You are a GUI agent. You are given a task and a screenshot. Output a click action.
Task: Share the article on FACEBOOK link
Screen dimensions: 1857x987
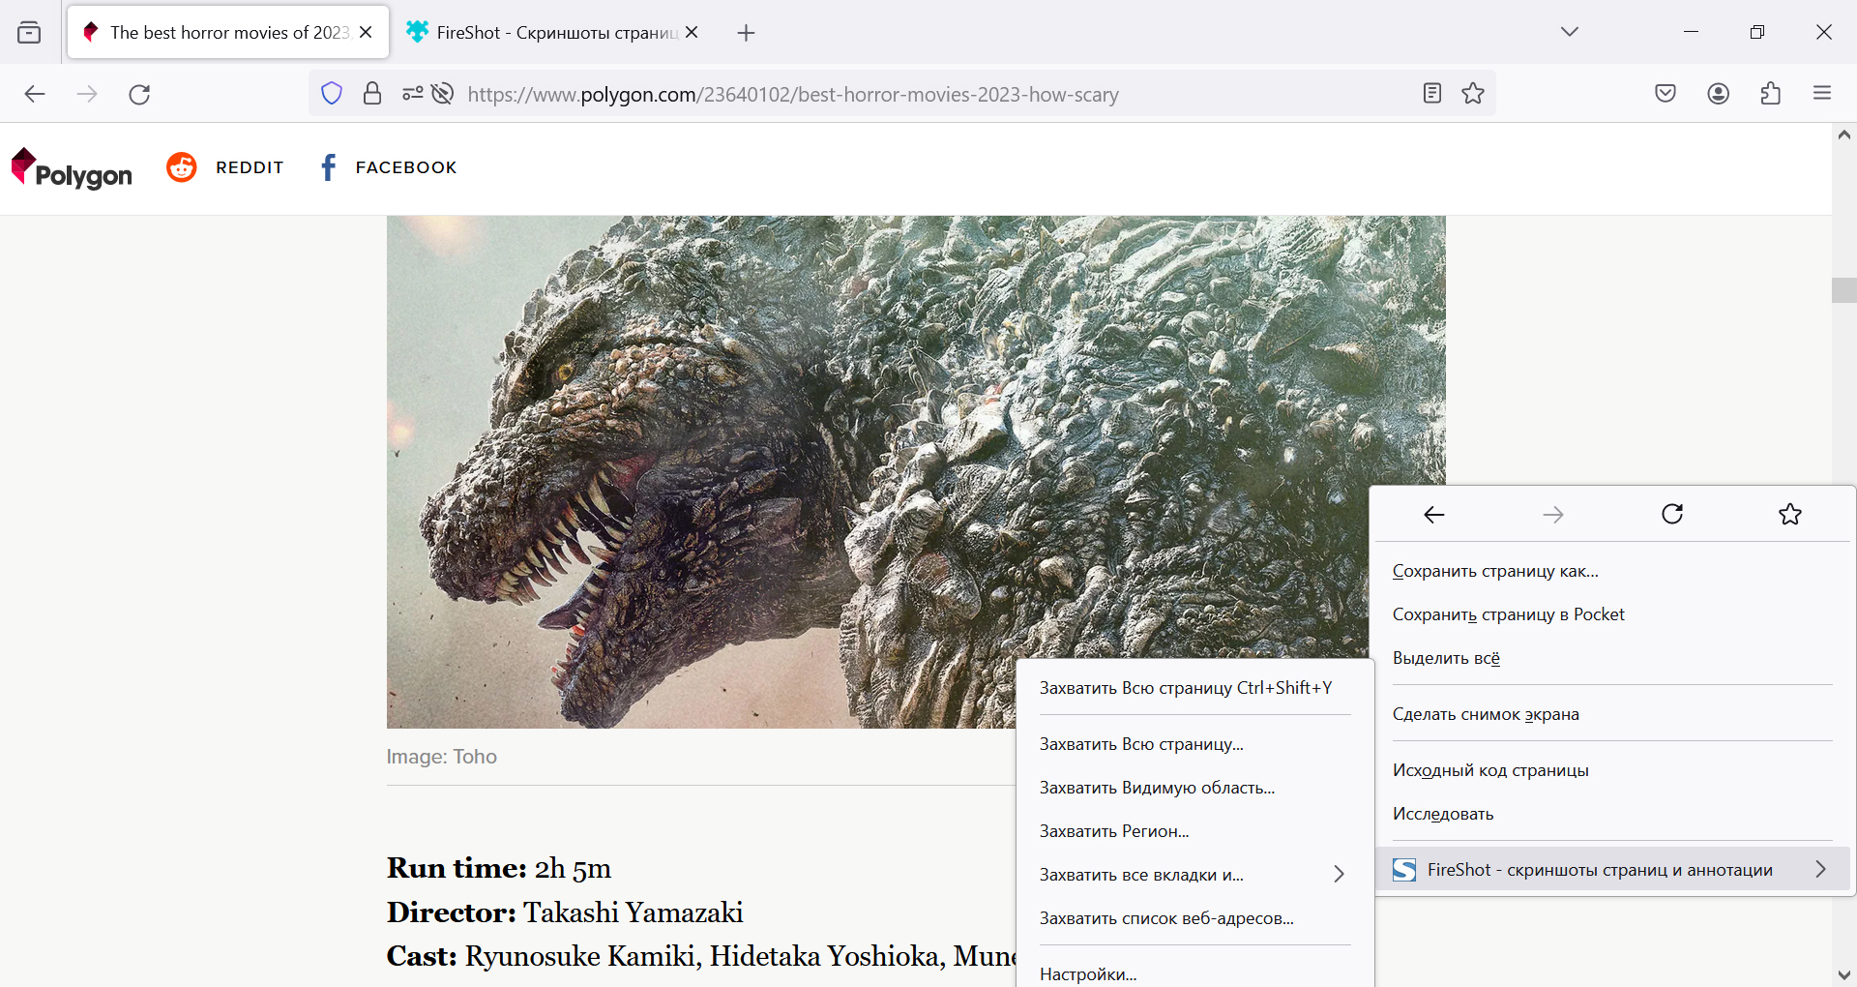click(406, 167)
